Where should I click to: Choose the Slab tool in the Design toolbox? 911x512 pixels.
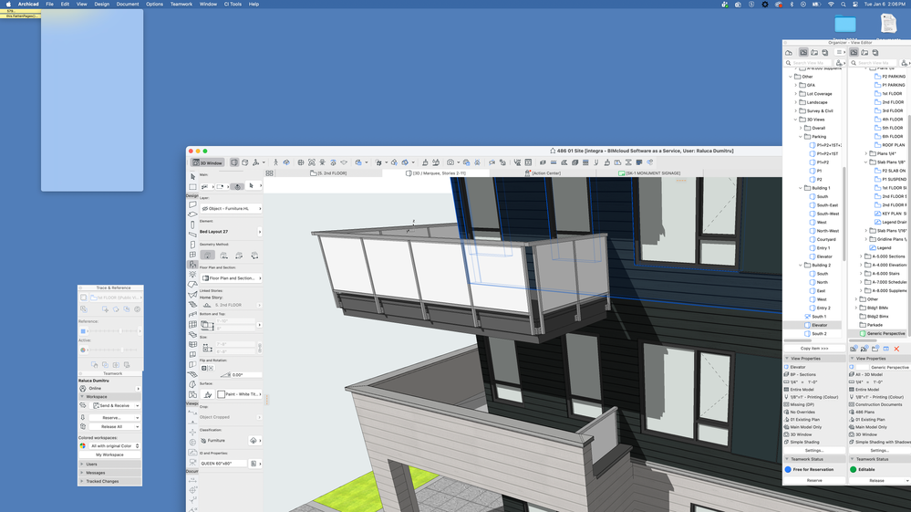(x=192, y=214)
